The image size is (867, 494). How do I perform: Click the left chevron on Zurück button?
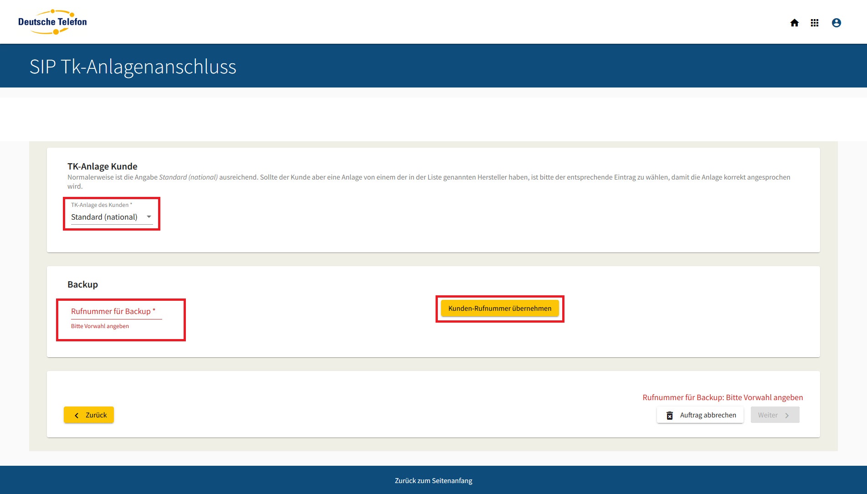click(x=77, y=415)
